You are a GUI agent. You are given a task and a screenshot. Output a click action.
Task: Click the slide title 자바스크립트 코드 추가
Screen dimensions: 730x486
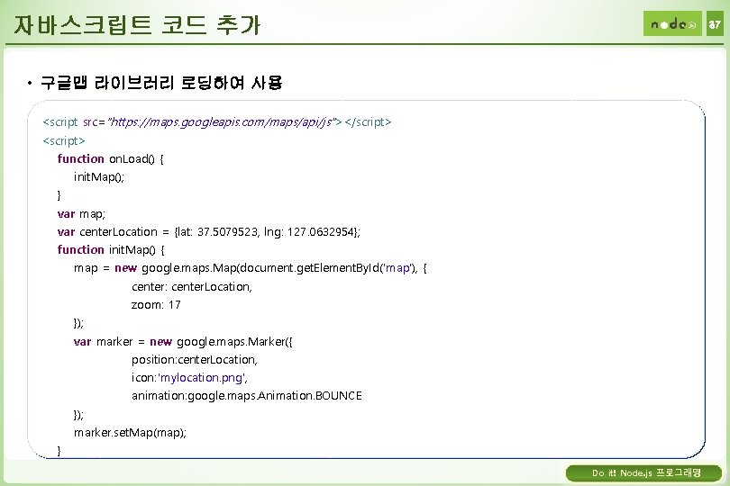[137, 24]
